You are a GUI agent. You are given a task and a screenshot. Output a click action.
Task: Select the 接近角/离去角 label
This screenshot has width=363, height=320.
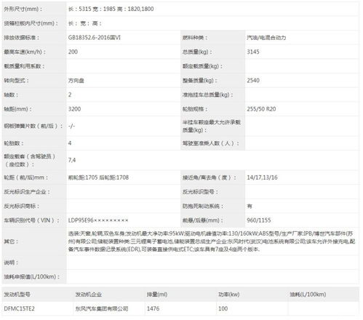click(210, 177)
